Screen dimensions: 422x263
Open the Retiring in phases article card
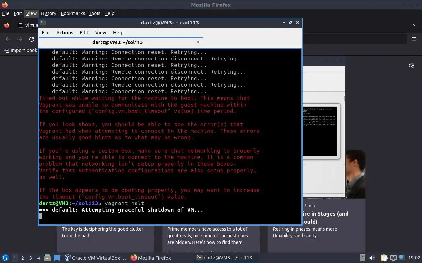click(316, 226)
